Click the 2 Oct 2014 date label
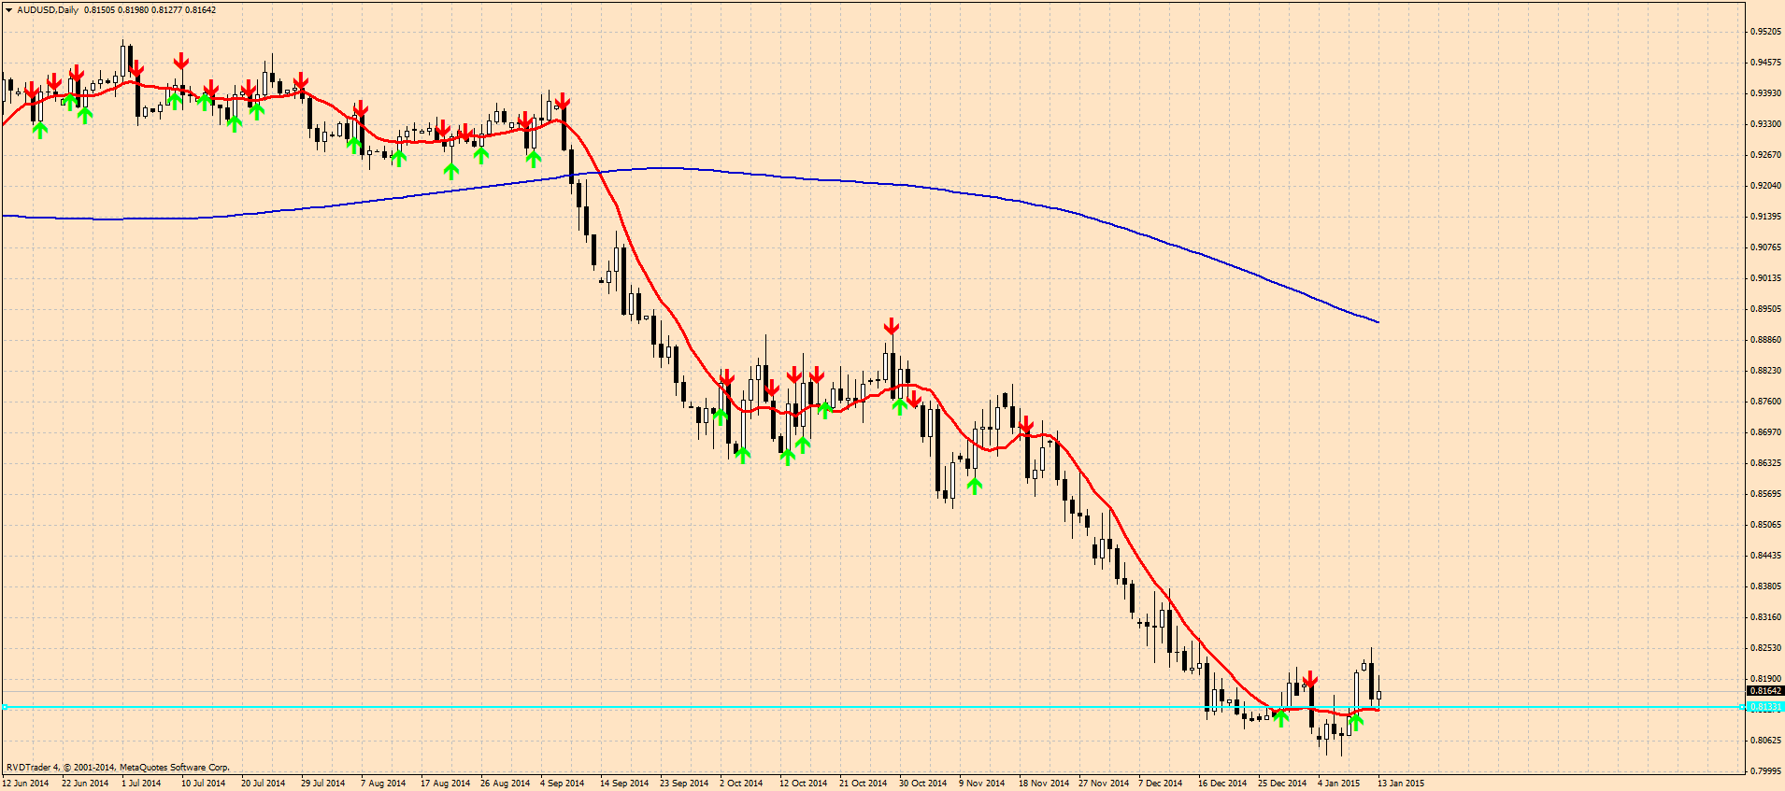Viewport: 1785px width, 791px height. tap(741, 784)
